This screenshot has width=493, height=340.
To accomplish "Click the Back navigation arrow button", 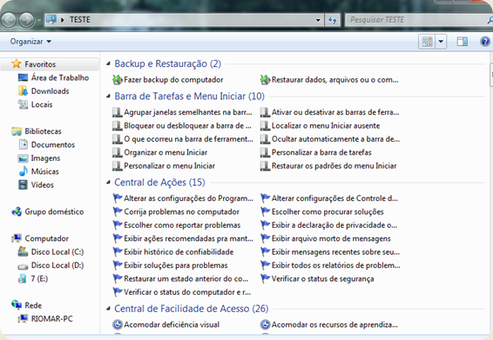I will coord(9,20).
